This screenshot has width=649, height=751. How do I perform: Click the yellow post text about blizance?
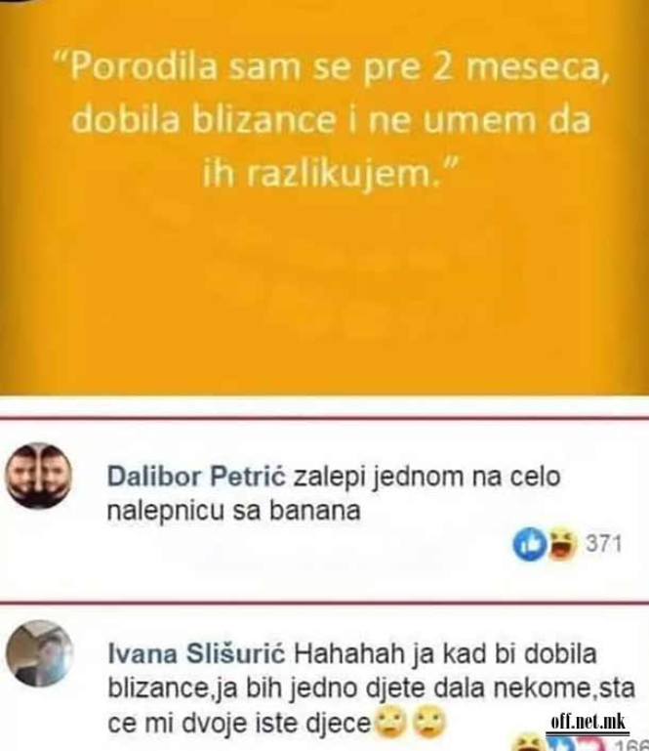(331, 120)
